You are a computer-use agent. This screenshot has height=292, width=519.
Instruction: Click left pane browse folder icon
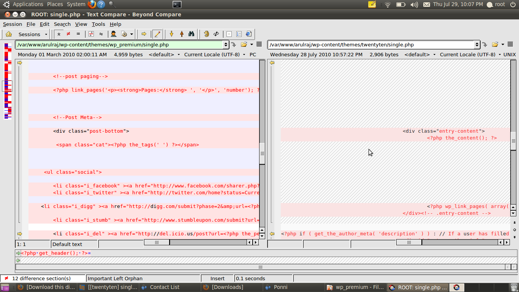point(244,44)
